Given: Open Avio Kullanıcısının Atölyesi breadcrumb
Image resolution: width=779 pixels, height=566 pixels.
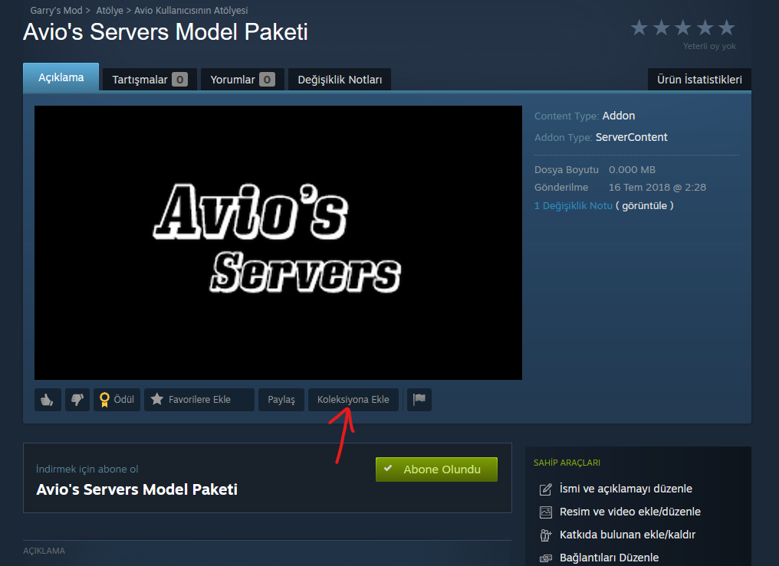Looking at the screenshot, I should 191,11.
